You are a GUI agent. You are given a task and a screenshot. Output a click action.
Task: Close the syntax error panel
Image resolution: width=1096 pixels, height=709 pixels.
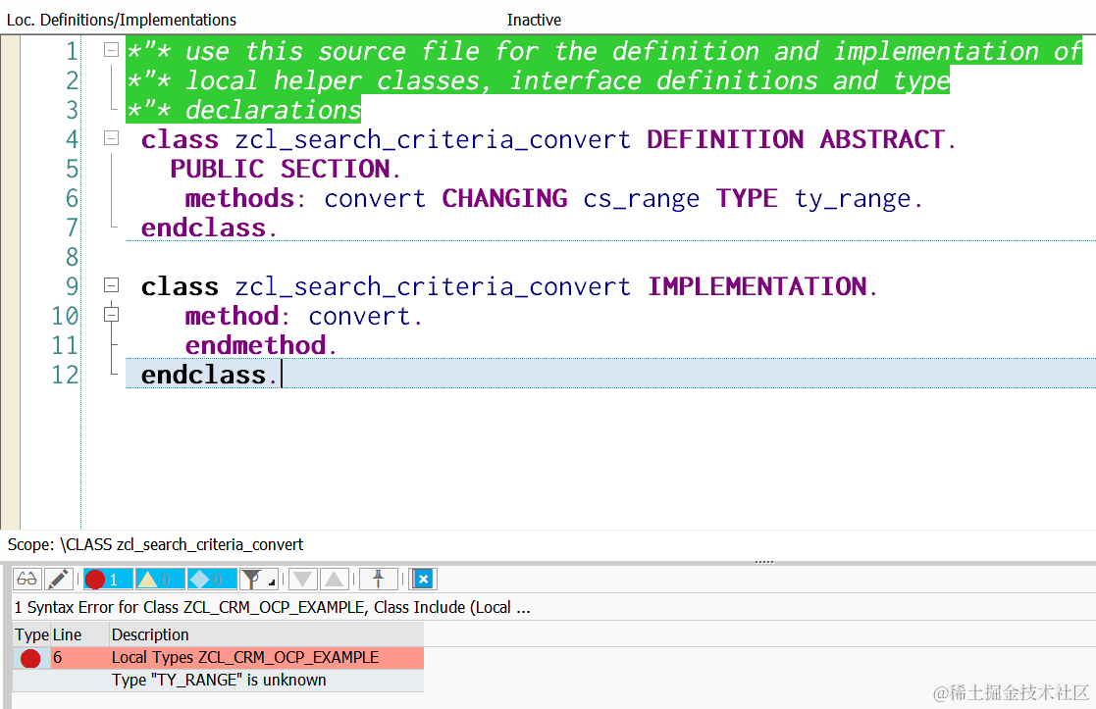coord(423,580)
